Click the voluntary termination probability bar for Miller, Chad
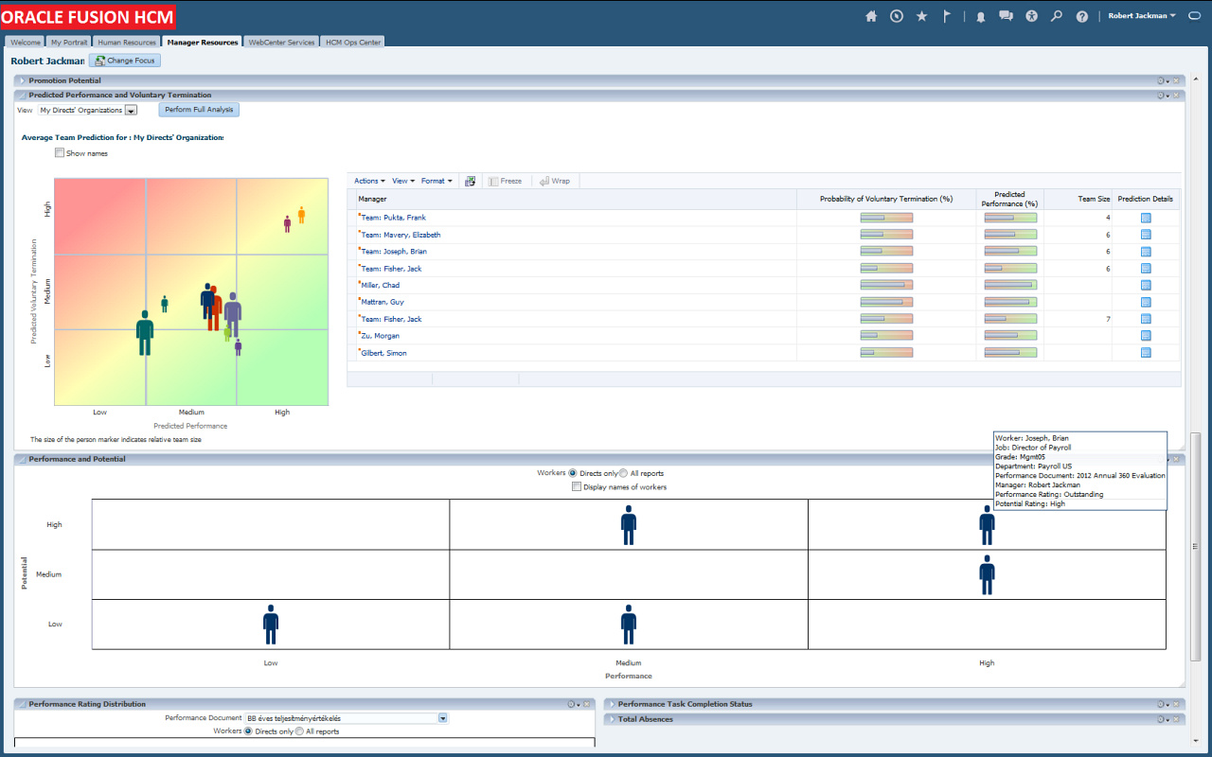Image resolution: width=1212 pixels, height=757 pixels. 886,285
